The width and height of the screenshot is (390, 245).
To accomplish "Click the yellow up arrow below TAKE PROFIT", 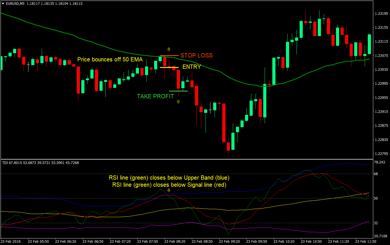I will point(178,101).
